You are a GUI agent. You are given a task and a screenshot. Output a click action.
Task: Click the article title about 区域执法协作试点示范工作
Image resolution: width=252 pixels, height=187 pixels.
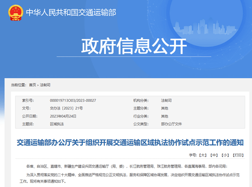pyautogui.click(x=130, y=142)
